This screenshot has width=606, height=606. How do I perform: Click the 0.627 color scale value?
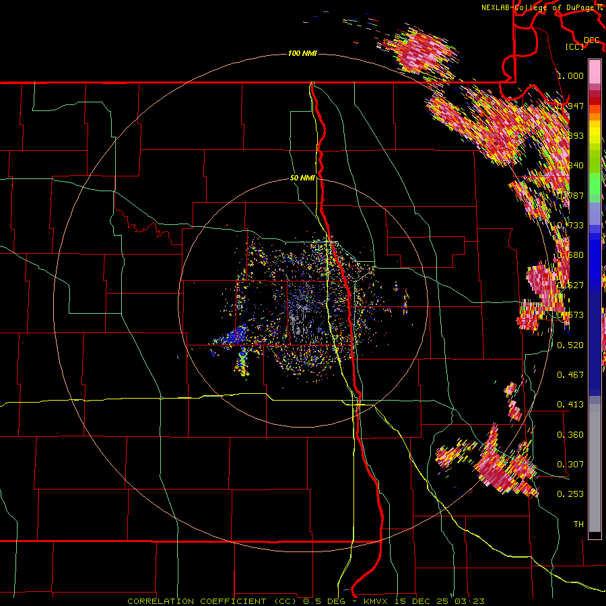pyautogui.click(x=570, y=285)
